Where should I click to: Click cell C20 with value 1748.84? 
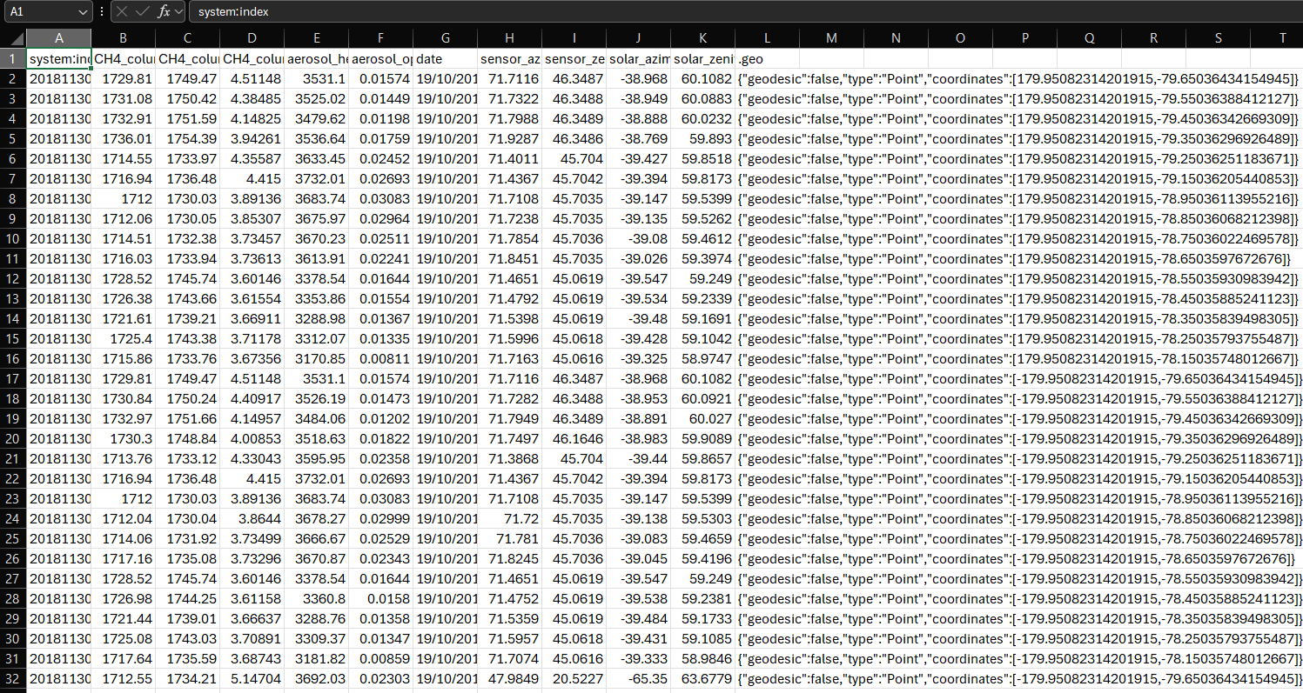187,438
